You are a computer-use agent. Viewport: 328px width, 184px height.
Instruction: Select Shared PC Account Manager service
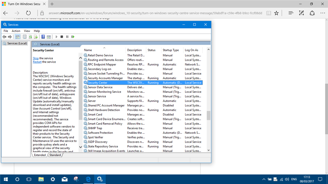(143, 105)
